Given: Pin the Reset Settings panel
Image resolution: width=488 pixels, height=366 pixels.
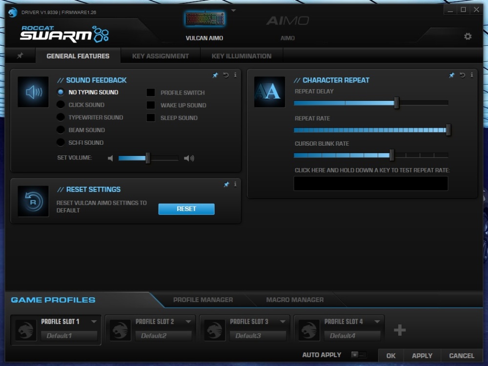Looking at the screenshot, I should pos(226,184).
